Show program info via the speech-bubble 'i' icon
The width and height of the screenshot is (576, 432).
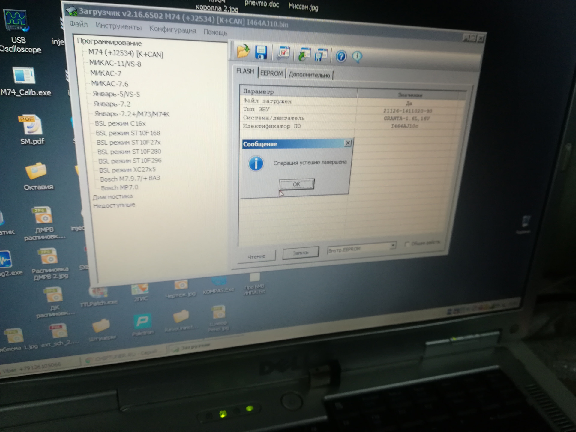tap(357, 57)
